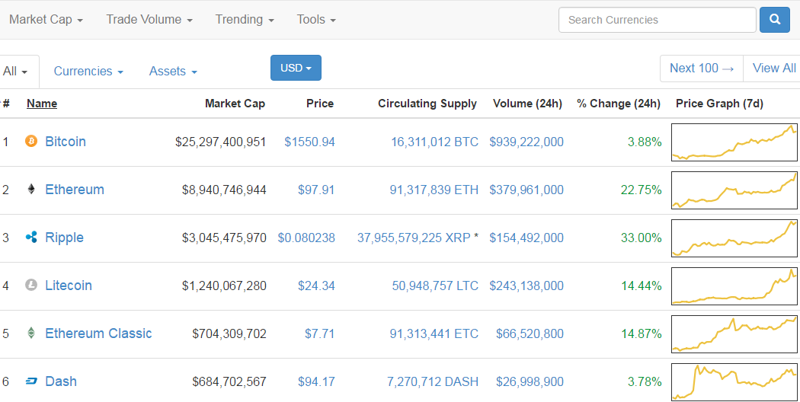Expand the Trending menu
This screenshot has width=800, height=402.
coord(244,20)
